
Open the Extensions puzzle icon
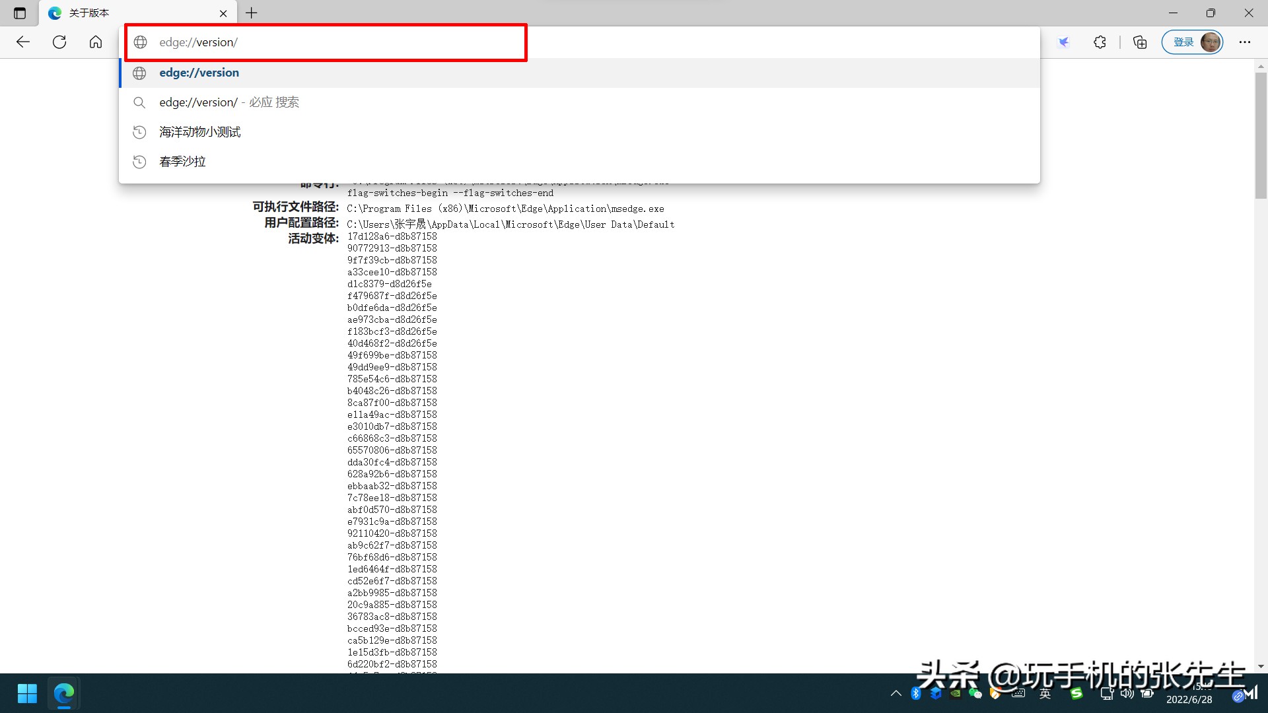(1100, 42)
